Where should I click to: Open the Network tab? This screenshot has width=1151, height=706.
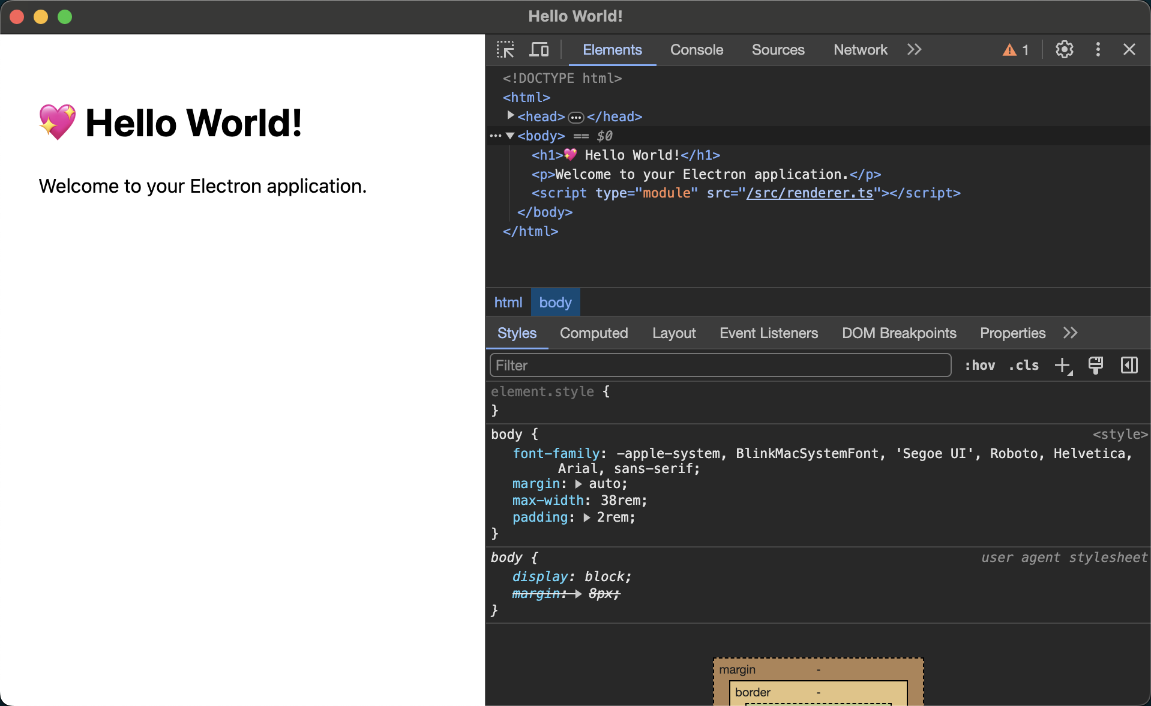coord(861,50)
